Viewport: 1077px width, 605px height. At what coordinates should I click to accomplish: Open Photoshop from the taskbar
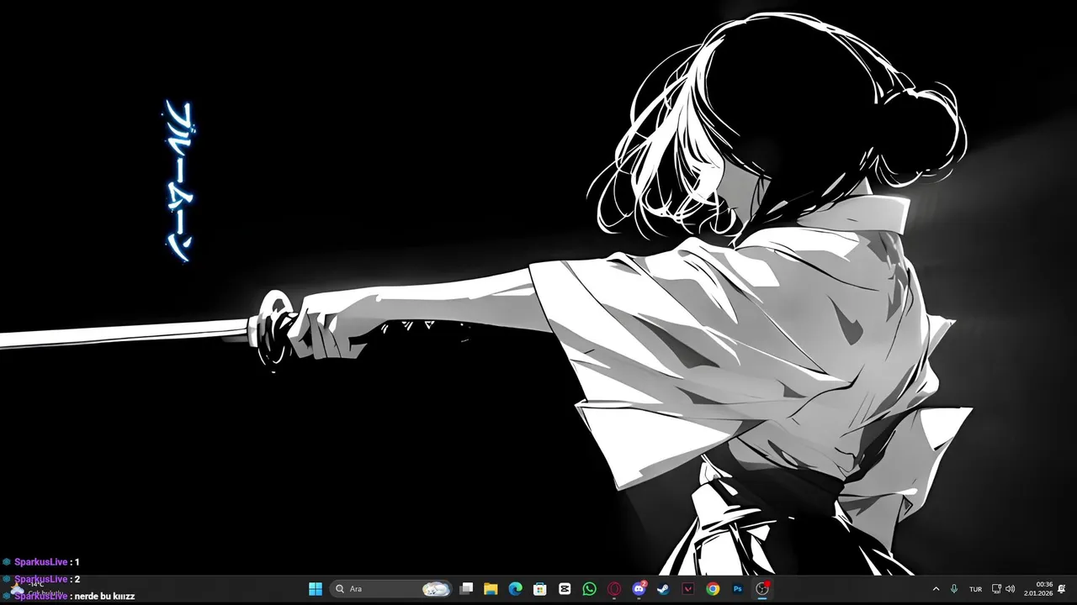pyautogui.click(x=738, y=589)
